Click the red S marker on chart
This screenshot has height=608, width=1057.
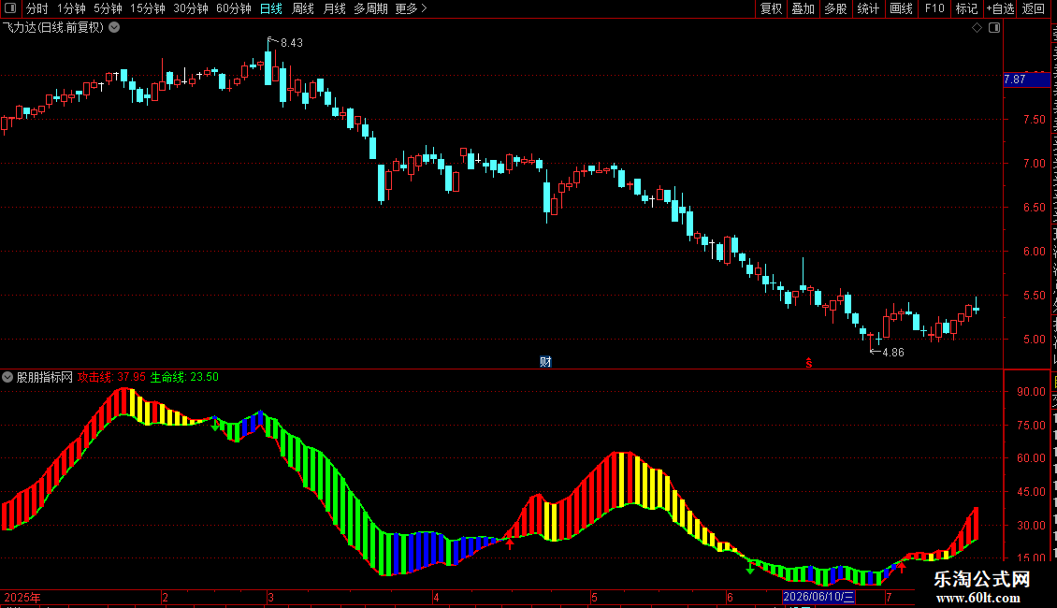tap(809, 363)
